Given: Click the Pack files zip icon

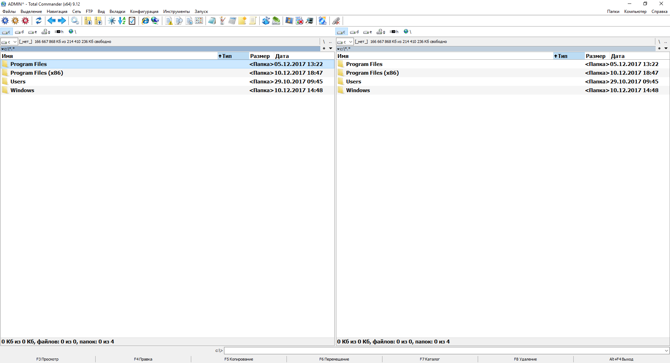Looking at the screenshot, I should [x=88, y=21].
